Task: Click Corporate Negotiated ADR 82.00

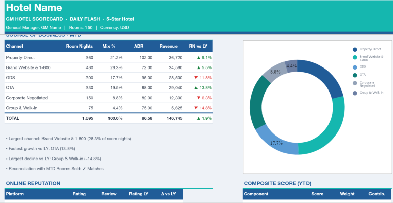Action: coord(147,98)
